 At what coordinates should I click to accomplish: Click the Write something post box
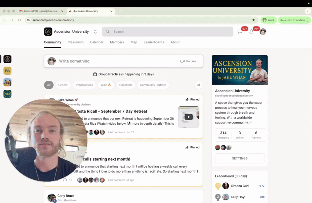pos(123,61)
